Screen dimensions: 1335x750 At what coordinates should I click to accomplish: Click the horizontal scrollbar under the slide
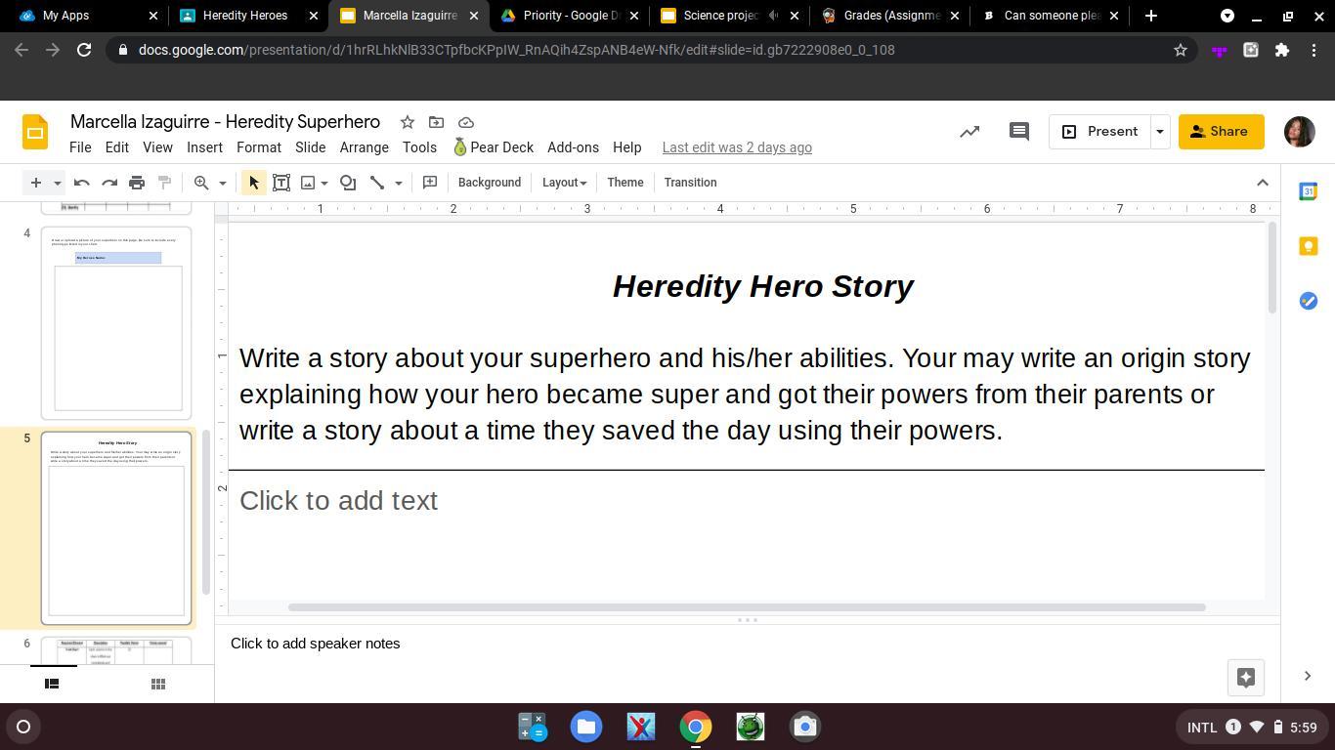746,607
